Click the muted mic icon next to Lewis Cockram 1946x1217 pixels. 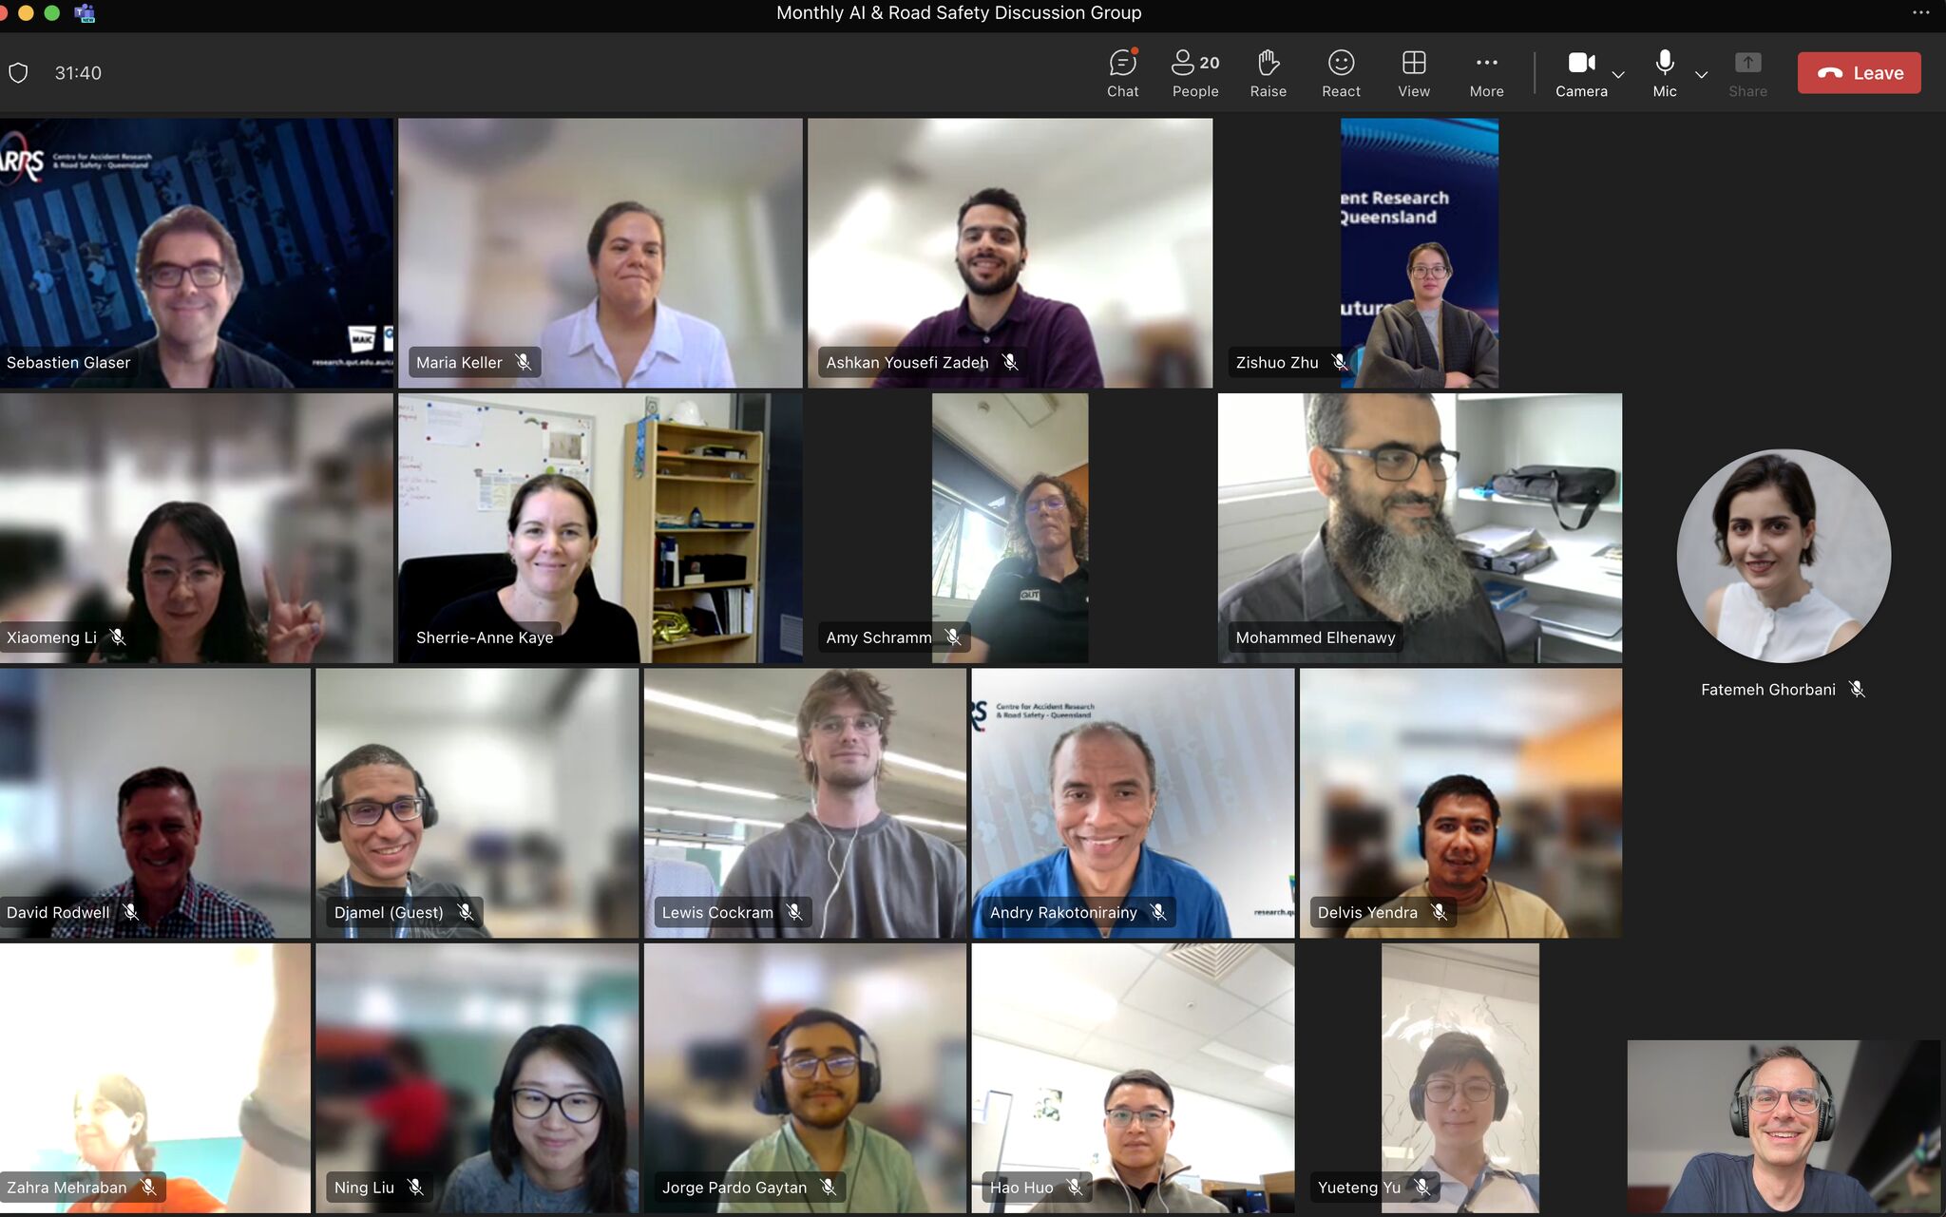(794, 912)
